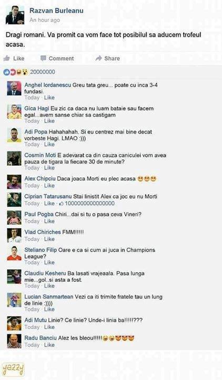Open the reactions emoji summary icons
222x380 pixels.
[x=16, y=72]
